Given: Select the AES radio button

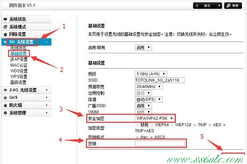Looking at the screenshot, I should click(x=210, y=125).
